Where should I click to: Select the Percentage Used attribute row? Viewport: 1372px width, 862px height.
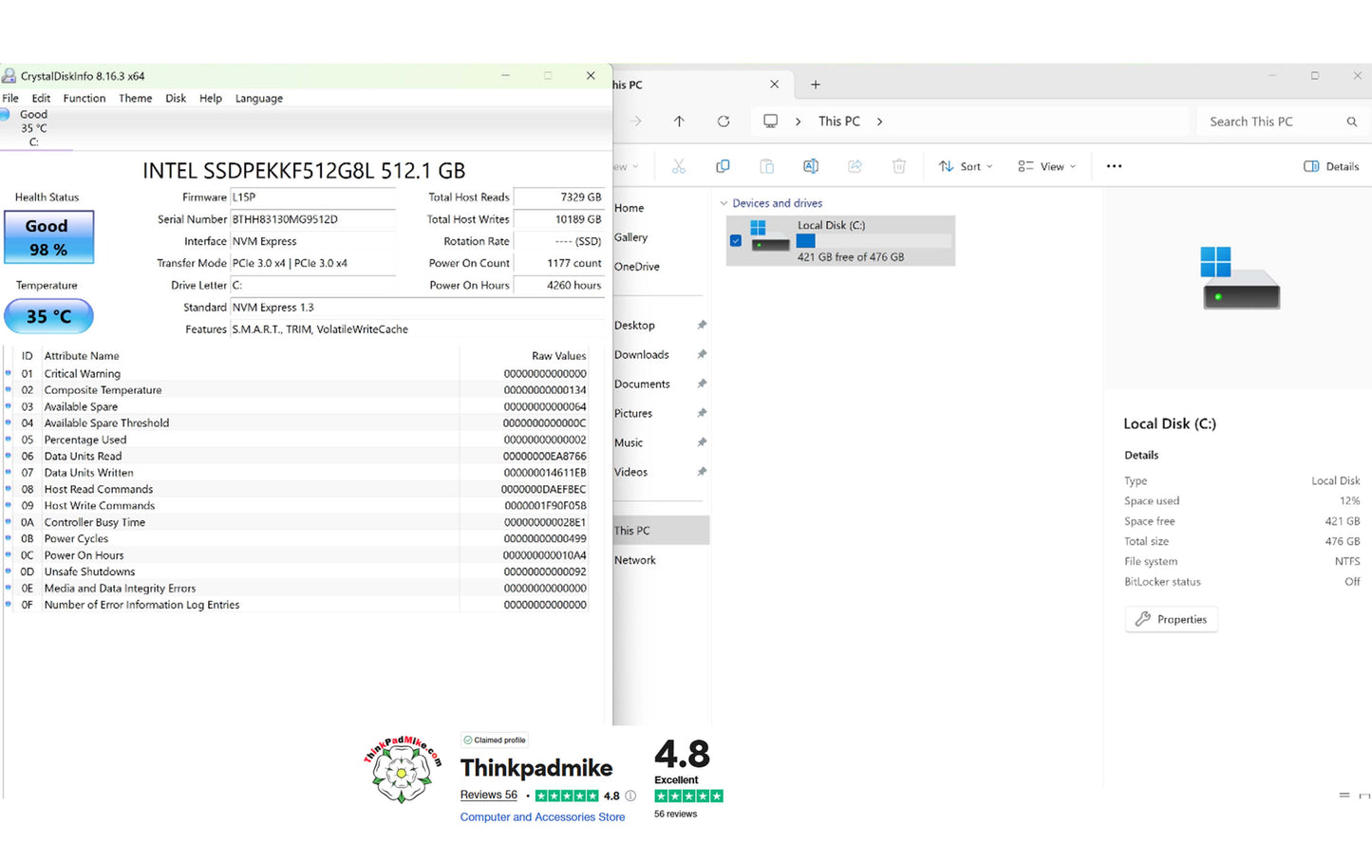pyautogui.click(x=296, y=440)
